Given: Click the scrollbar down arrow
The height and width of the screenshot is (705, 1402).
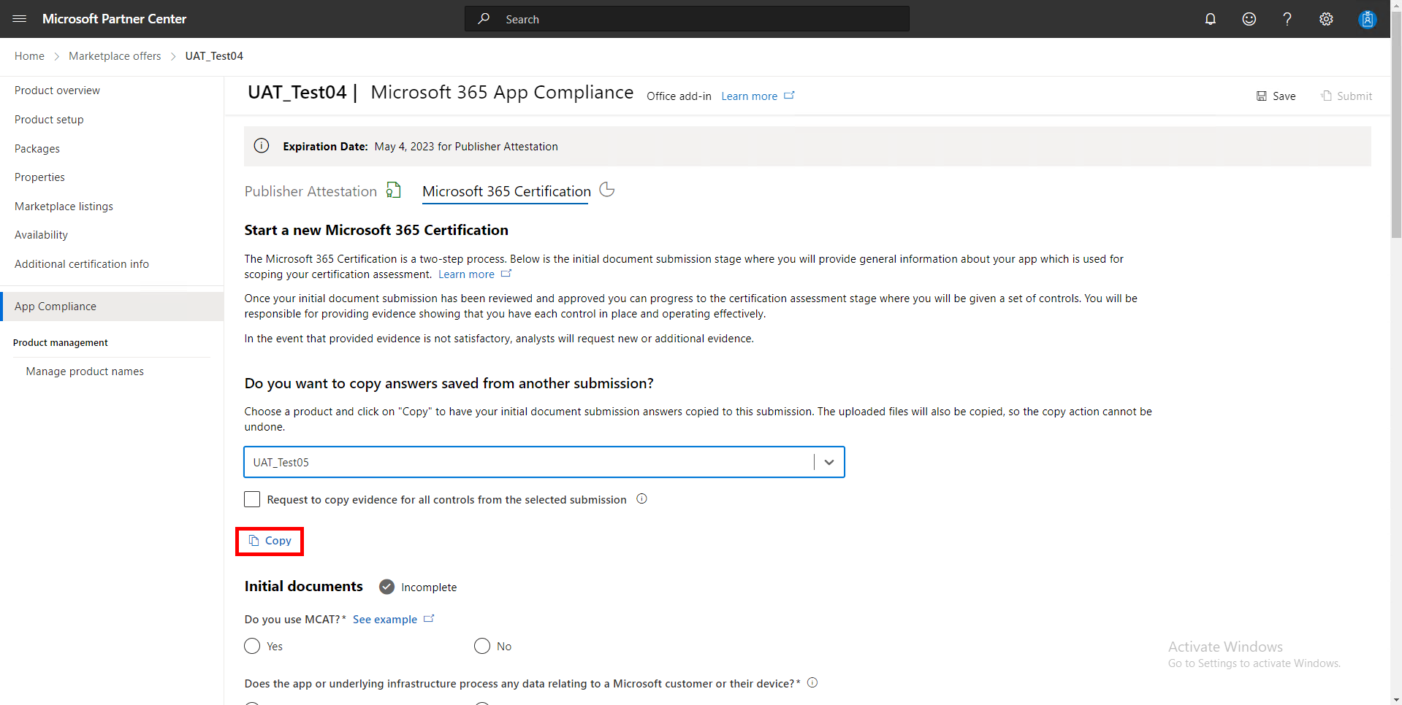Looking at the screenshot, I should click(1396, 700).
